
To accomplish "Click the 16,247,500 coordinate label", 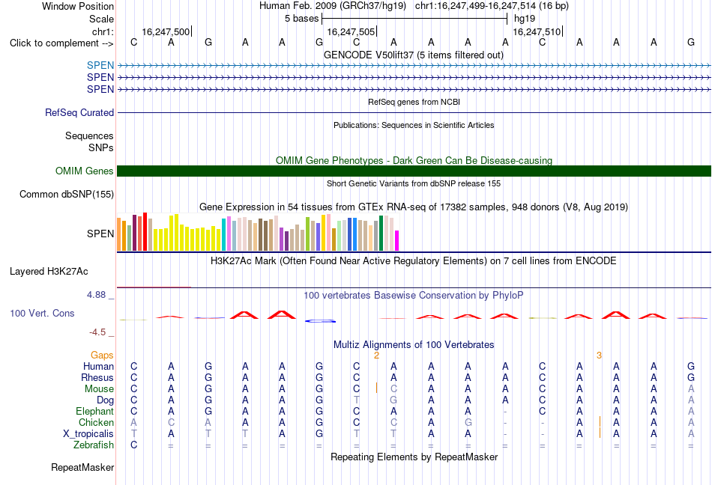I will click(x=166, y=31).
